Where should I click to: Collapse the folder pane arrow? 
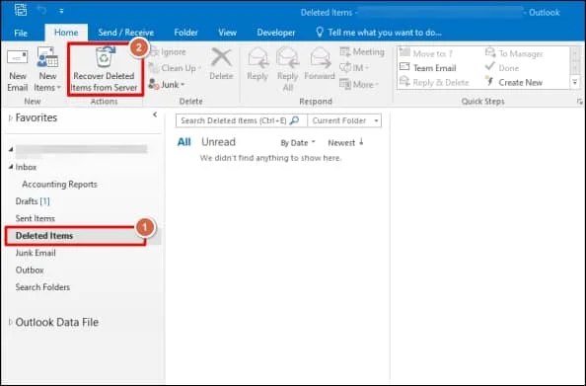[155, 115]
